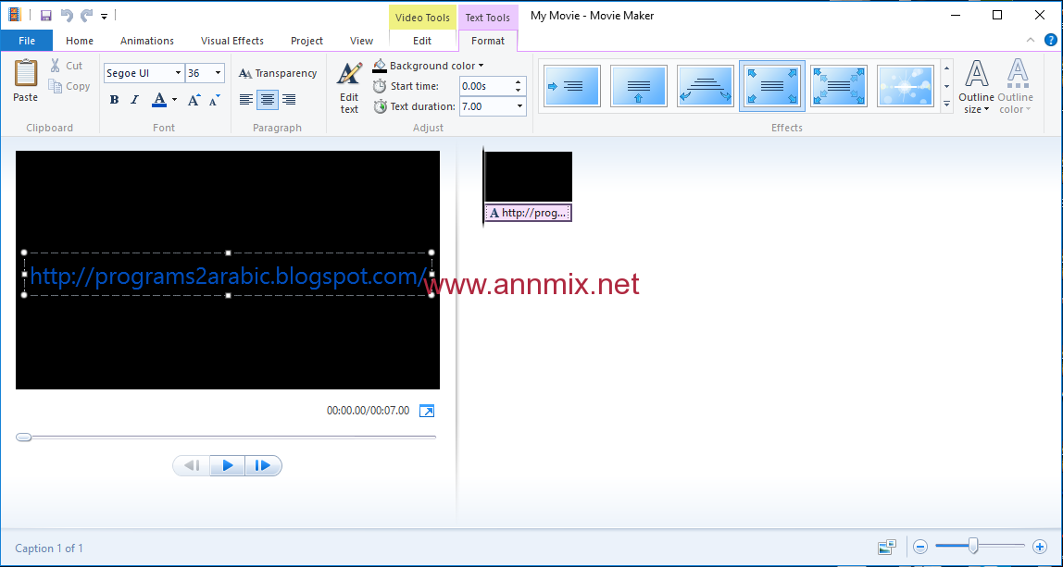Switch to the View tab
This screenshot has width=1063, height=567.
[361, 41]
